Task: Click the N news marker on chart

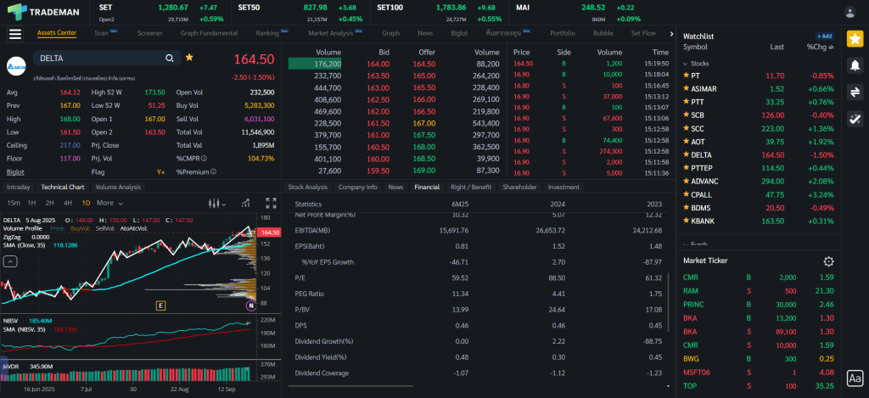Action: pos(250,306)
